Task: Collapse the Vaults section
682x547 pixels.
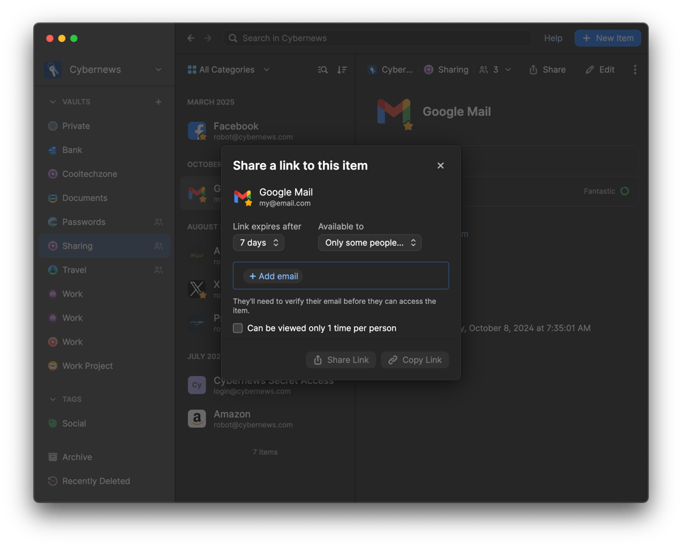Action: point(53,102)
